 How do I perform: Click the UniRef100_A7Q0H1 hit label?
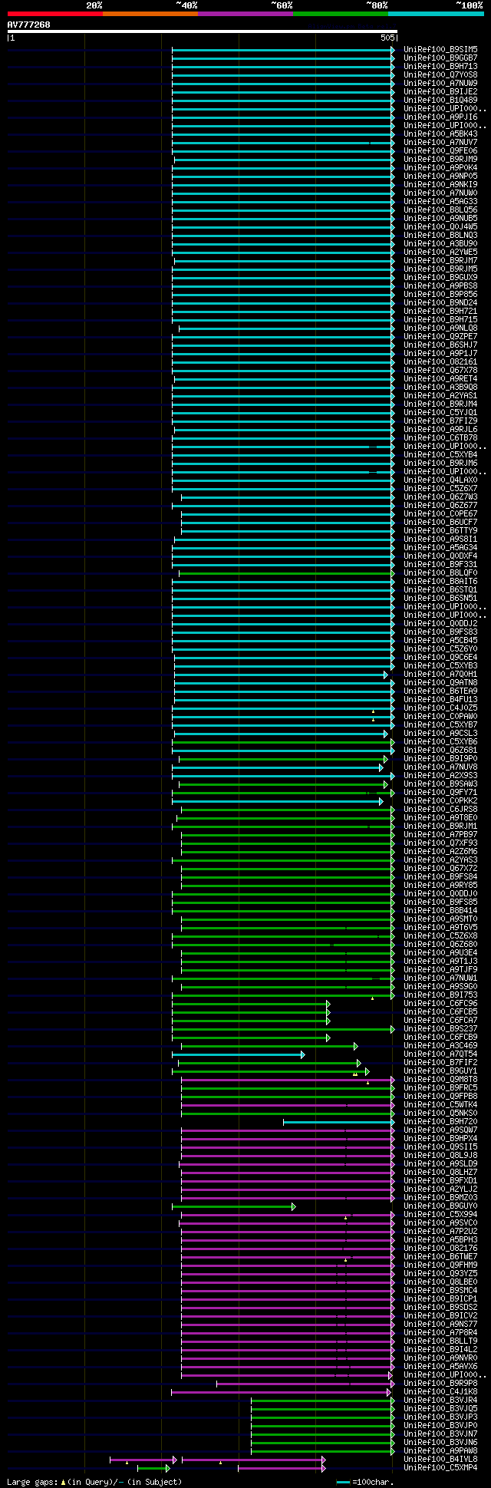click(440, 674)
